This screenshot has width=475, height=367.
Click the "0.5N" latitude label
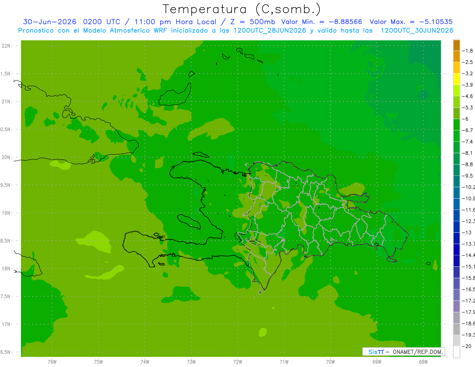pyautogui.click(x=6, y=129)
